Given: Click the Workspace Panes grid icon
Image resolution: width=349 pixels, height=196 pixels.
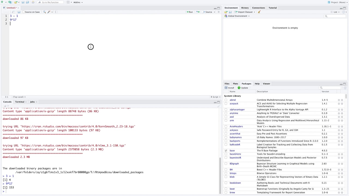Looking at the screenshot, I should pos(68,2).
